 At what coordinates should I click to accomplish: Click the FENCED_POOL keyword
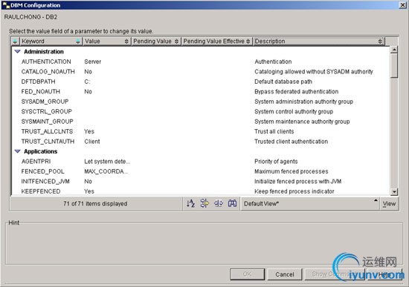click(x=43, y=171)
